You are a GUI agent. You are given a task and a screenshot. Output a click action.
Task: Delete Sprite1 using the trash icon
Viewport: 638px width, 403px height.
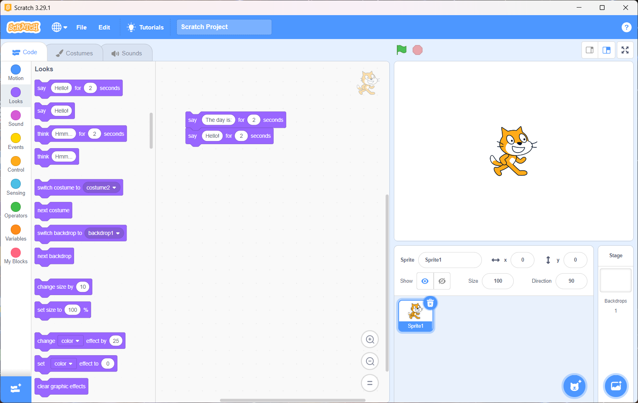click(x=430, y=303)
